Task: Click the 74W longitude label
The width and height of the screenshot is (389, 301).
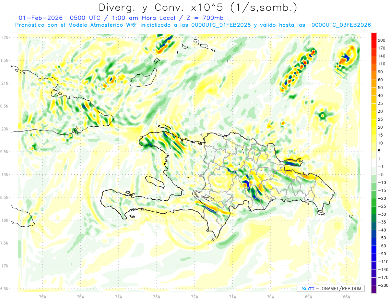Action: (x=119, y=297)
